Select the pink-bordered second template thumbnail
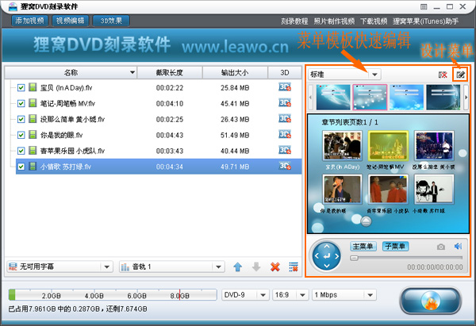 [x=370, y=98]
